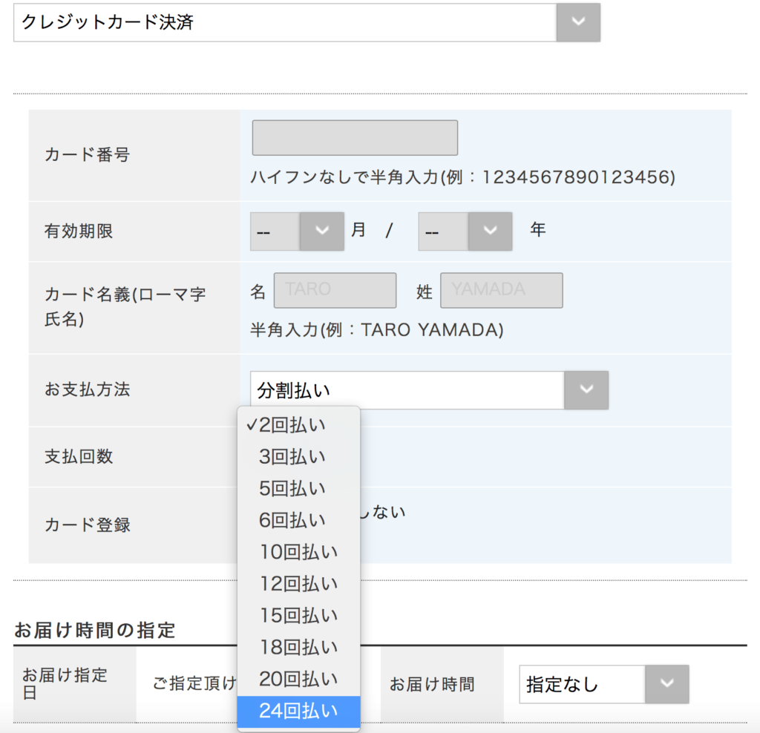The image size is (760, 733).
Task: Choose the 20回払い option
Action: click(298, 680)
